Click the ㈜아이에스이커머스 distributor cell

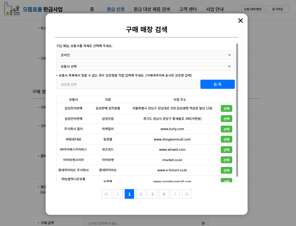(x=73, y=149)
